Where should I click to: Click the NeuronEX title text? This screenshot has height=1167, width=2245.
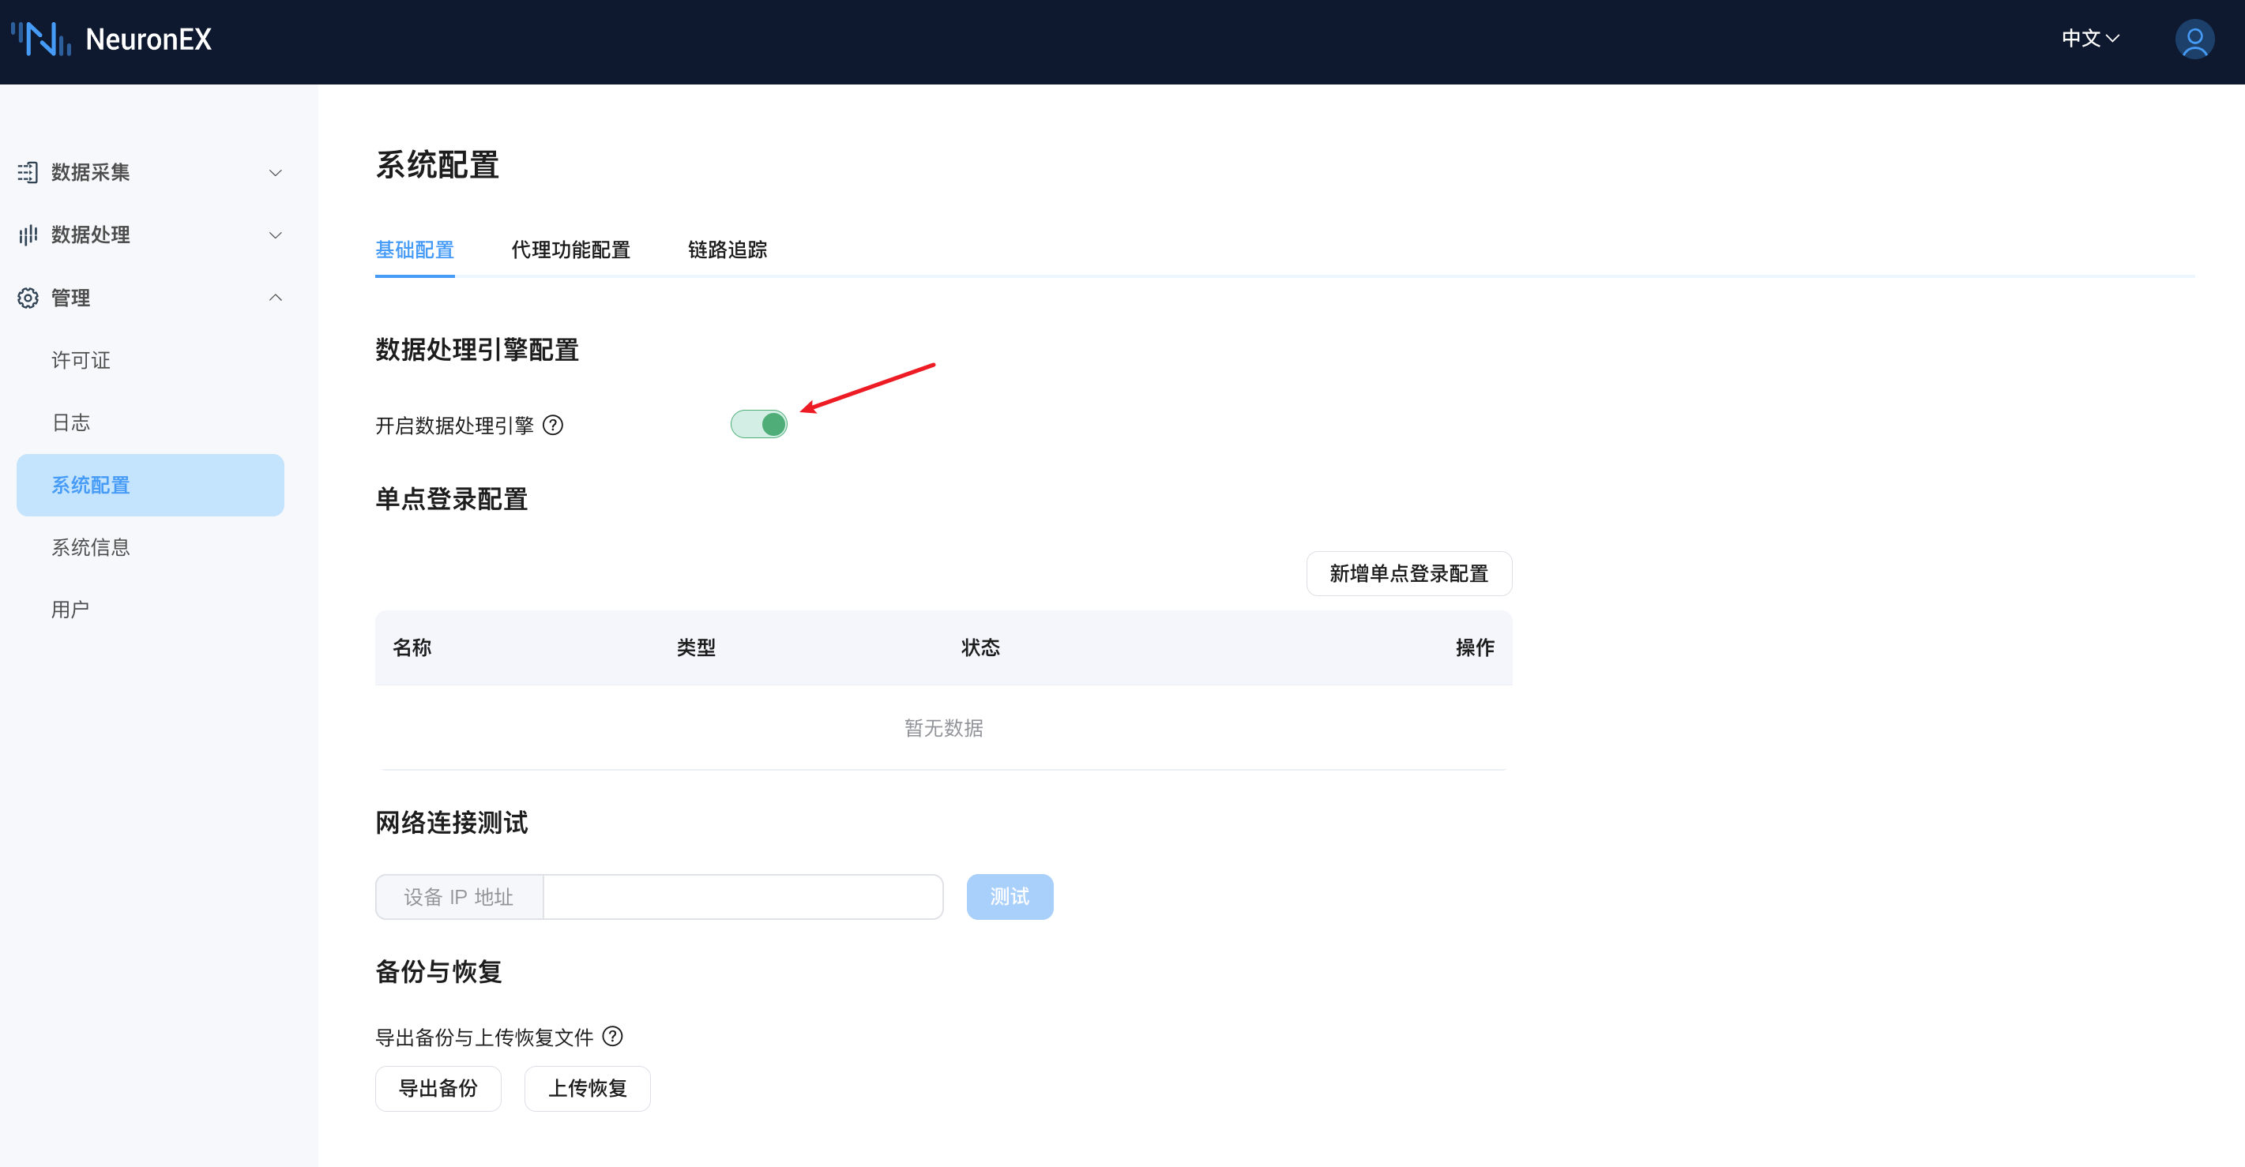(149, 39)
